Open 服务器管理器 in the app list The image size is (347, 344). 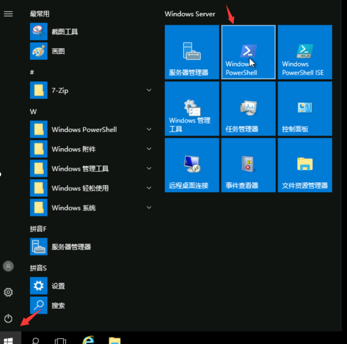pos(91,247)
